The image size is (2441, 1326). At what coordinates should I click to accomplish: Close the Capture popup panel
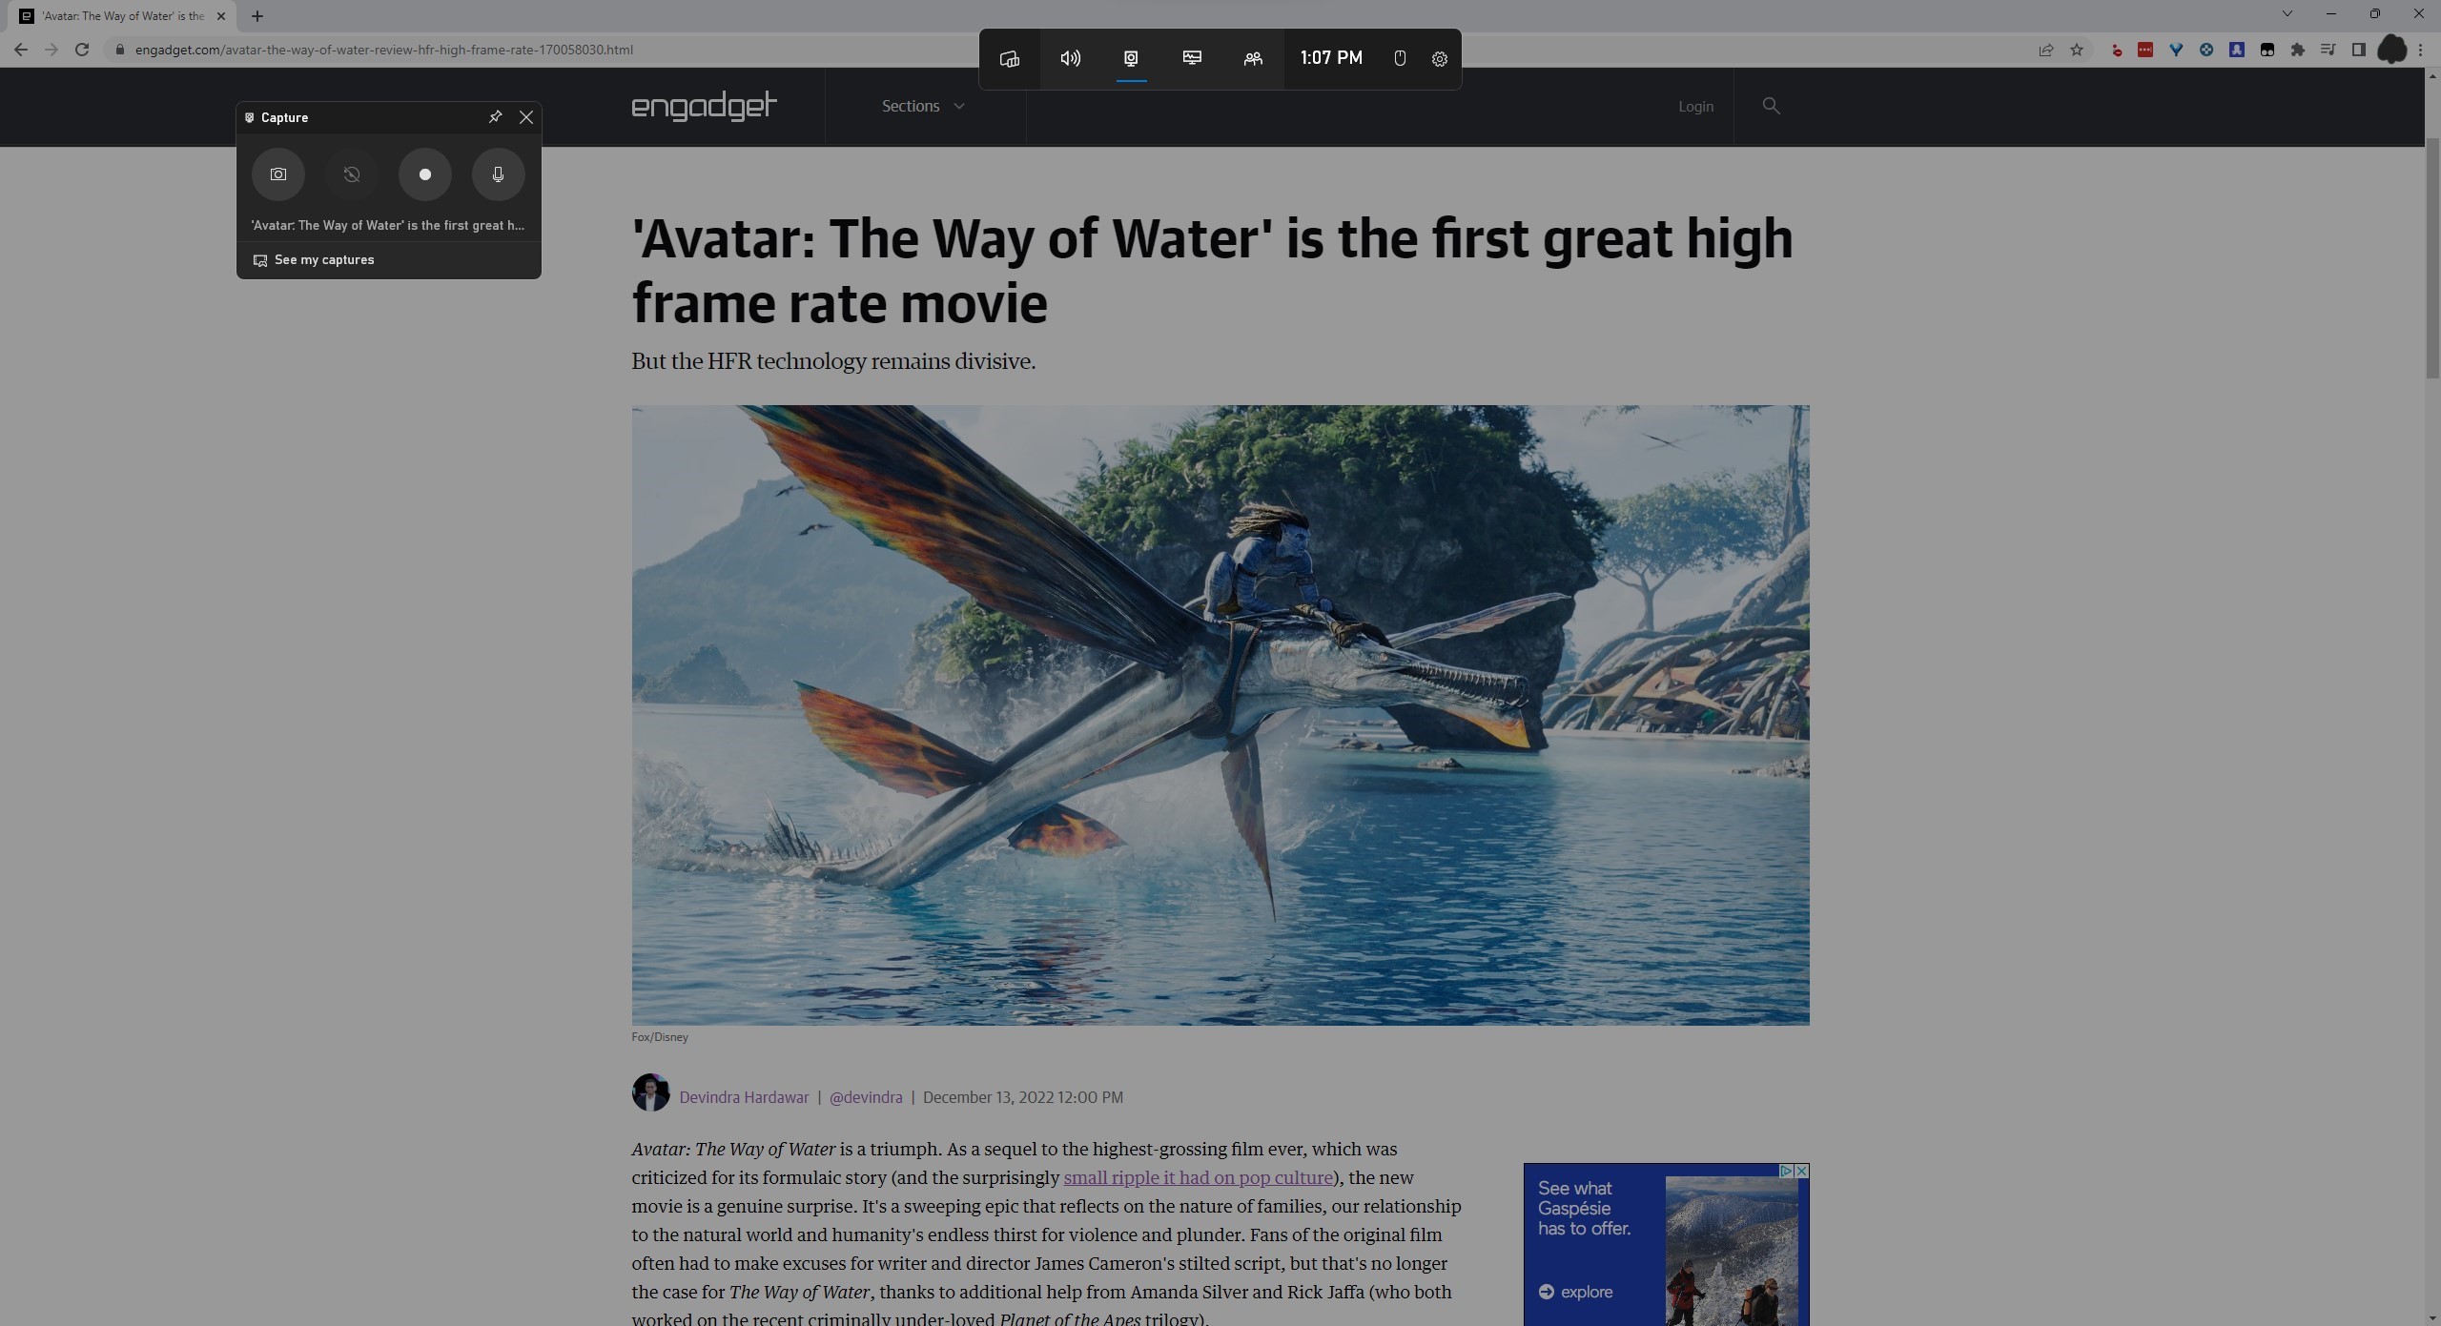point(527,117)
